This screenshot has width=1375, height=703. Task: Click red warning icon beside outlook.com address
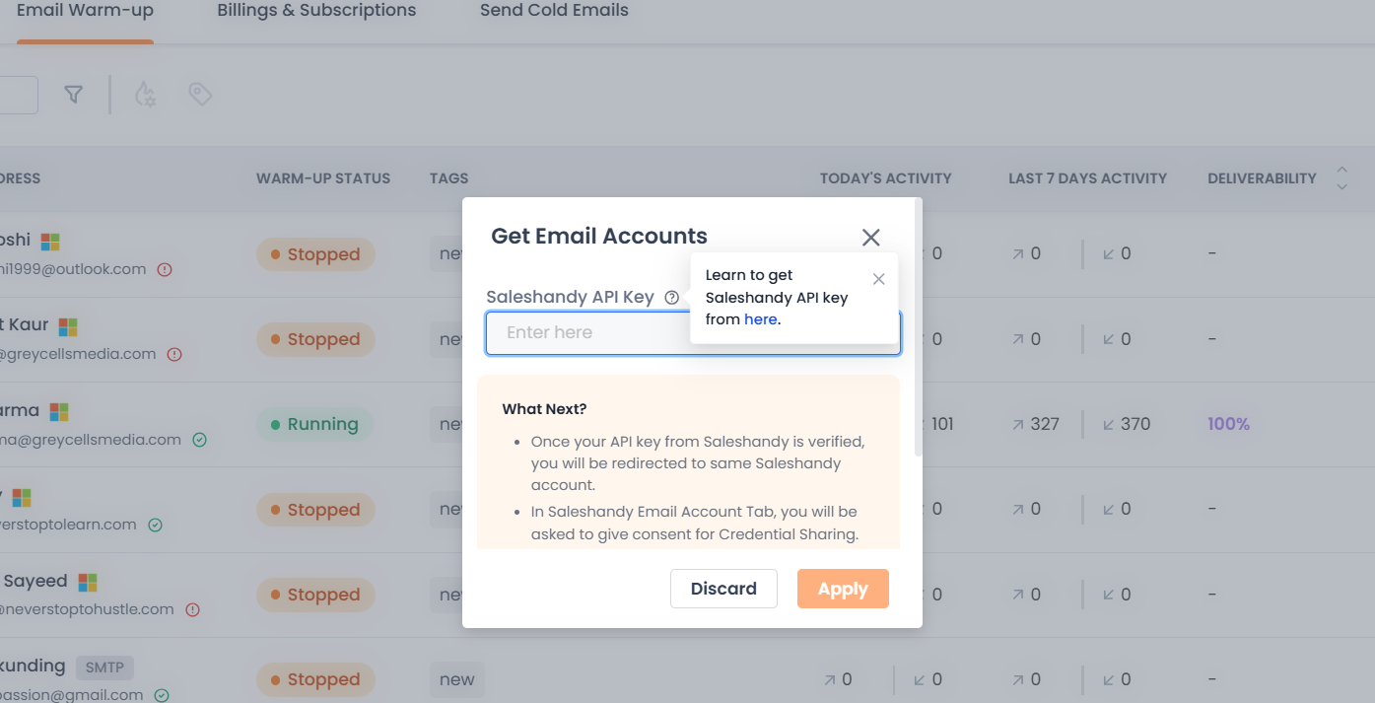(165, 269)
